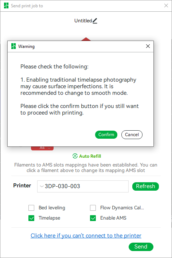Click the red A4 filament color swatch
The image size is (172, 258).
pos(42,148)
